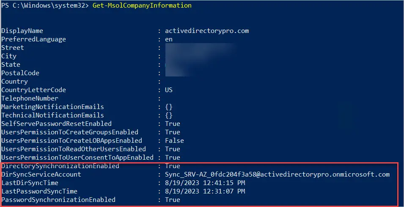The height and width of the screenshot is (207, 404).
Task: Click the UsersPermissionToUserConsentToAppEnabled True value
Action: [x=173, y=158]
